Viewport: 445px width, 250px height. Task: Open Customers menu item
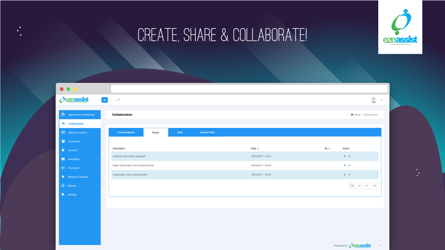coord(80,141)
